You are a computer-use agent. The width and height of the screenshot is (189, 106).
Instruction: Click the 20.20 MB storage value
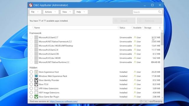pos(156,72)
